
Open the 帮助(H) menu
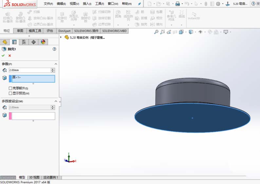tap(127, 4)
